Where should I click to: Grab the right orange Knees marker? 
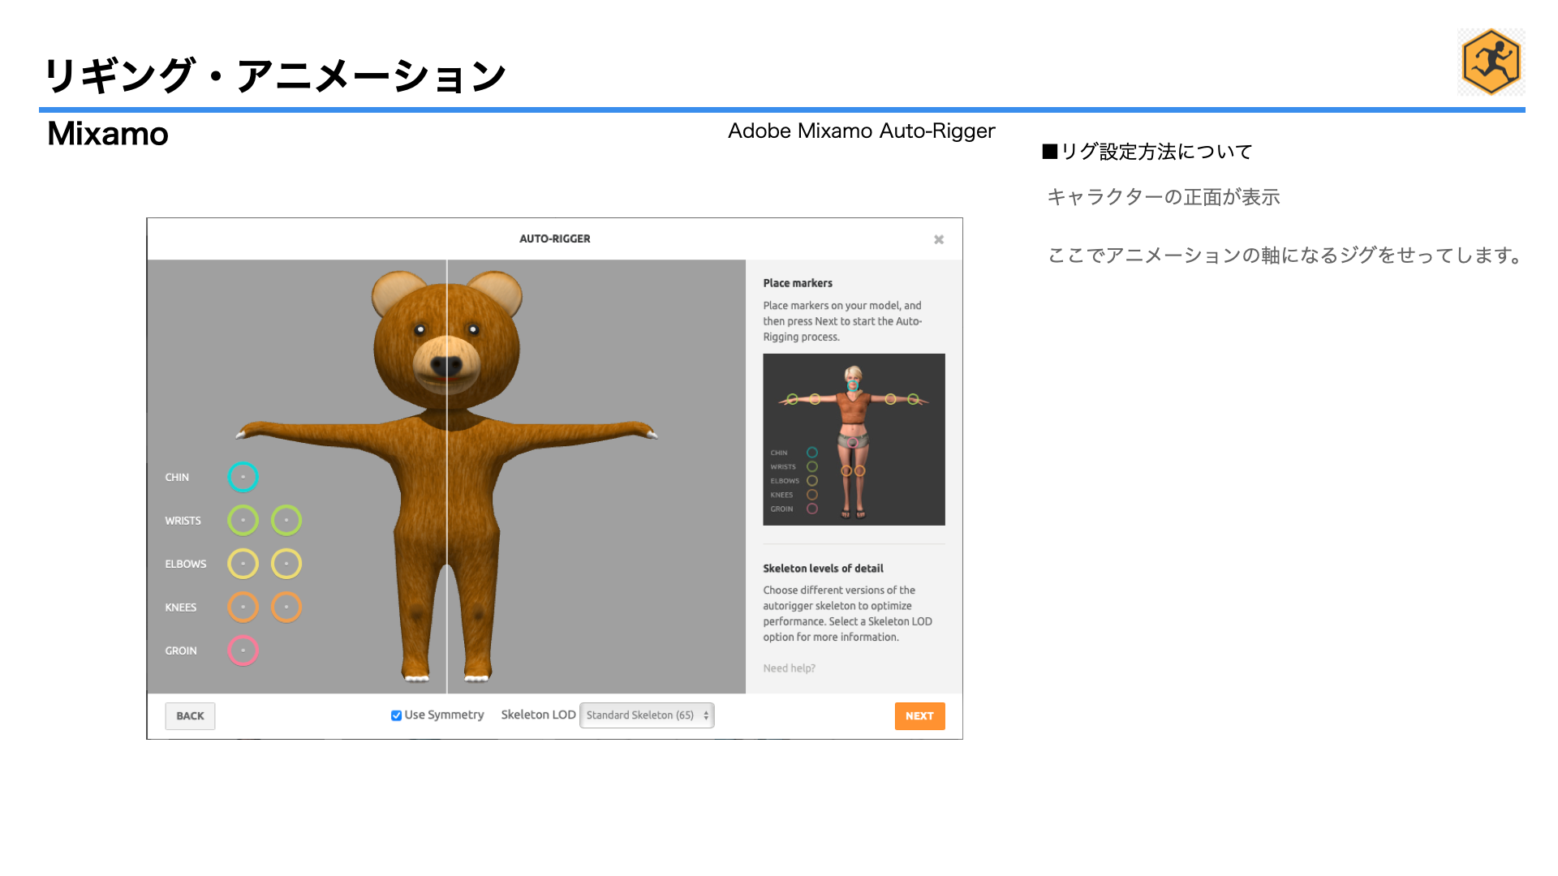coord(286,607)
